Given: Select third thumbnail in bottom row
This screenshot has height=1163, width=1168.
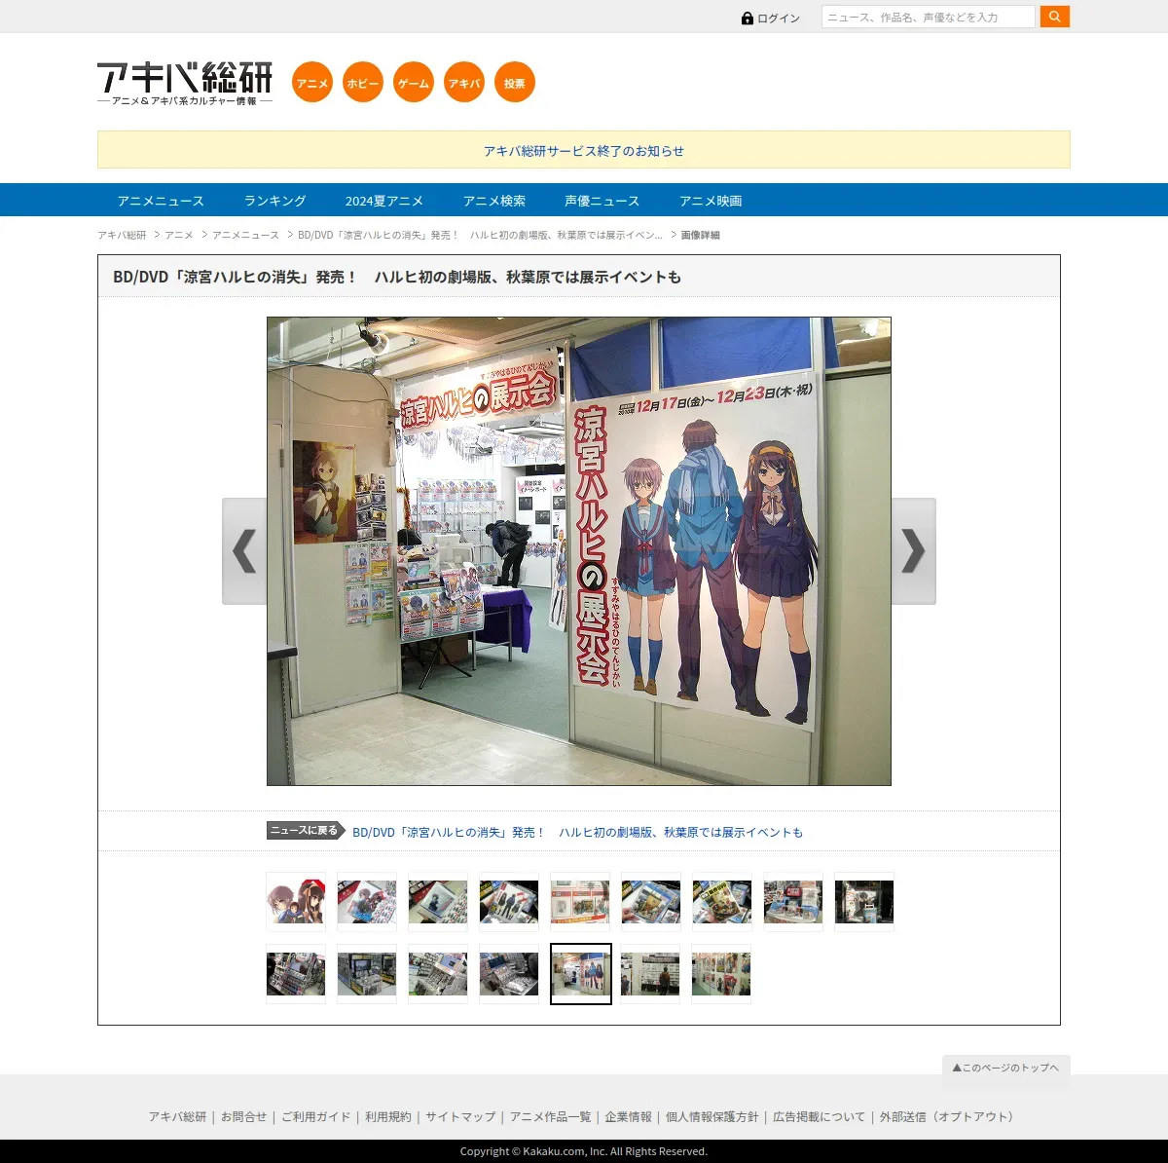Looking at the screenshot, I should click(438, 973).
